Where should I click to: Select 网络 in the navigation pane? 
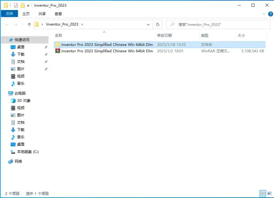(18, 162)
